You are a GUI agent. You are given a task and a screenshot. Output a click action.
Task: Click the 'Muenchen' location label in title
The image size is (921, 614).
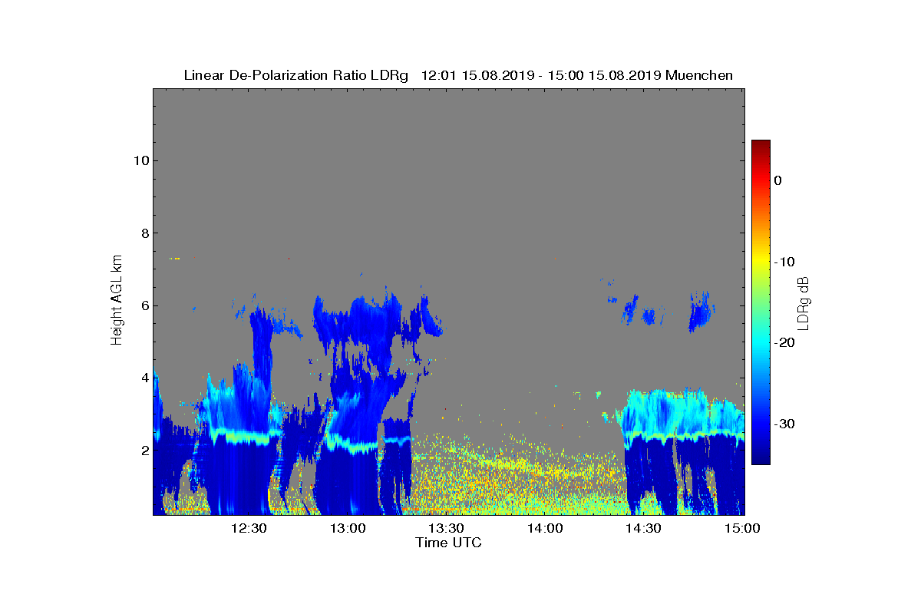[x=699, y=75]
